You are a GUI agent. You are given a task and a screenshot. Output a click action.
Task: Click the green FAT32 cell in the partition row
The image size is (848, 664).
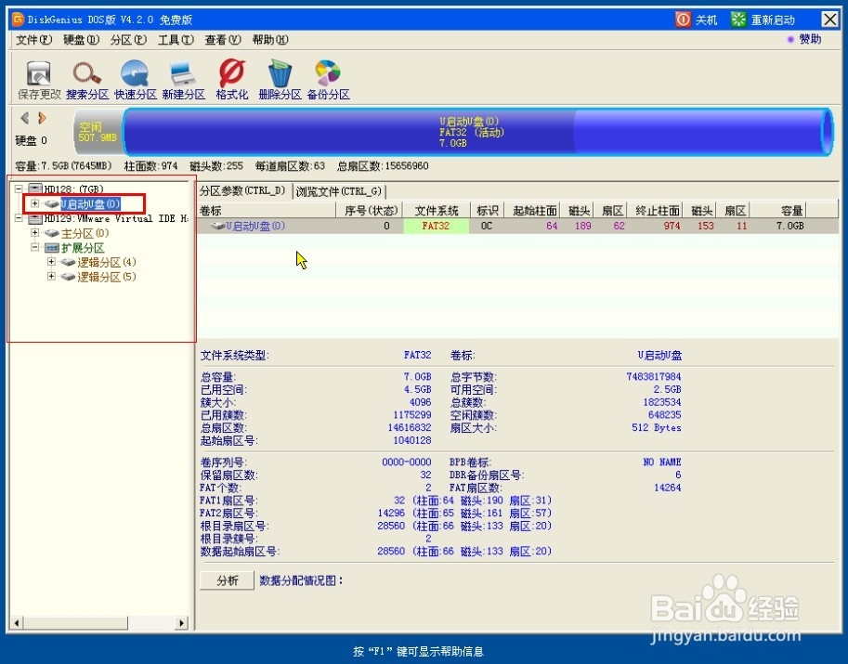tap(436, 226)
